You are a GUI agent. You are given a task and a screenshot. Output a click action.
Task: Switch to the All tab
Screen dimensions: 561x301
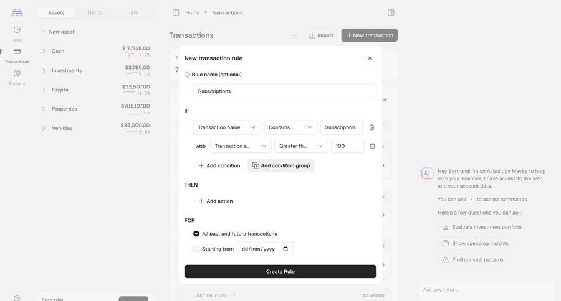click(133, 12)
